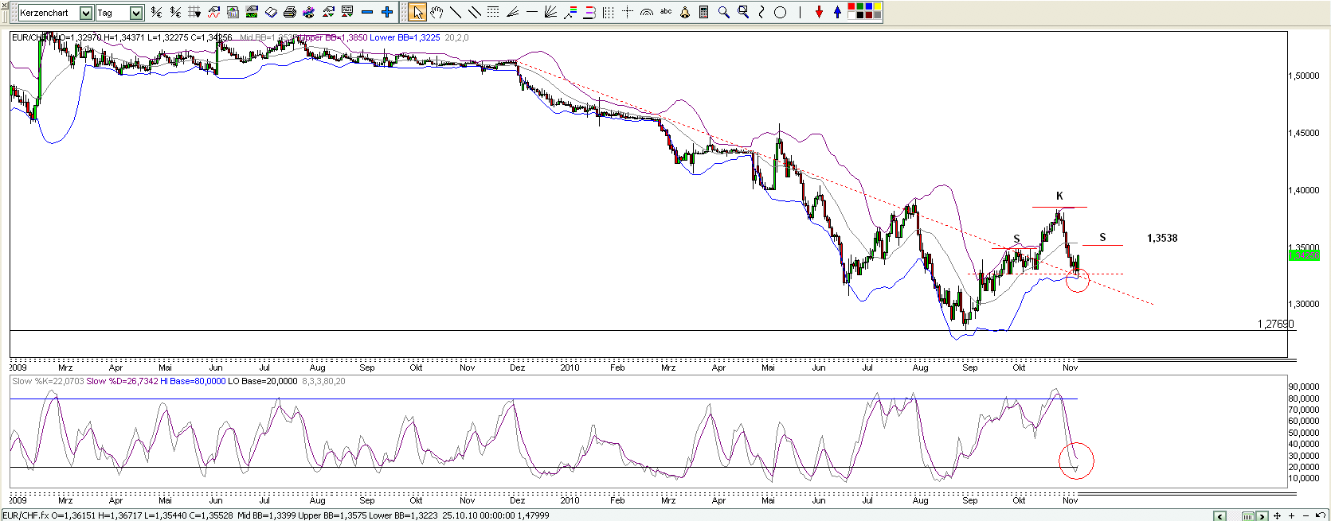This screenshot has width=1331, height=521.
Task: Select the vertical line tool
Action: click(800, 12)
